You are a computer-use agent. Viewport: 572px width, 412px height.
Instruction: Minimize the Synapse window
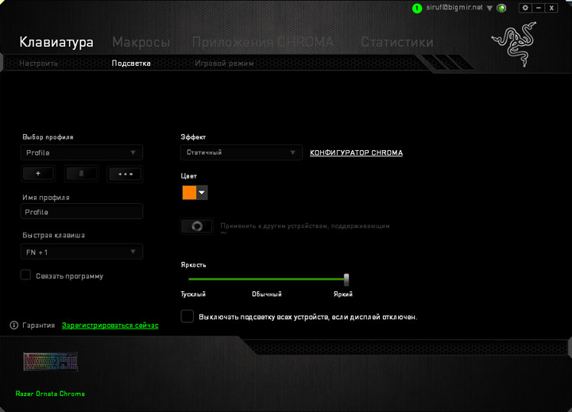click(539, 8)
